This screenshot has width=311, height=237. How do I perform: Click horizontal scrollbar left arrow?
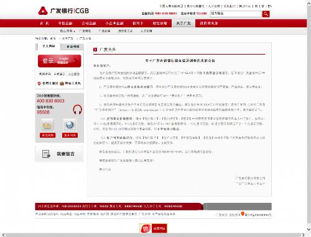(3, 235)
